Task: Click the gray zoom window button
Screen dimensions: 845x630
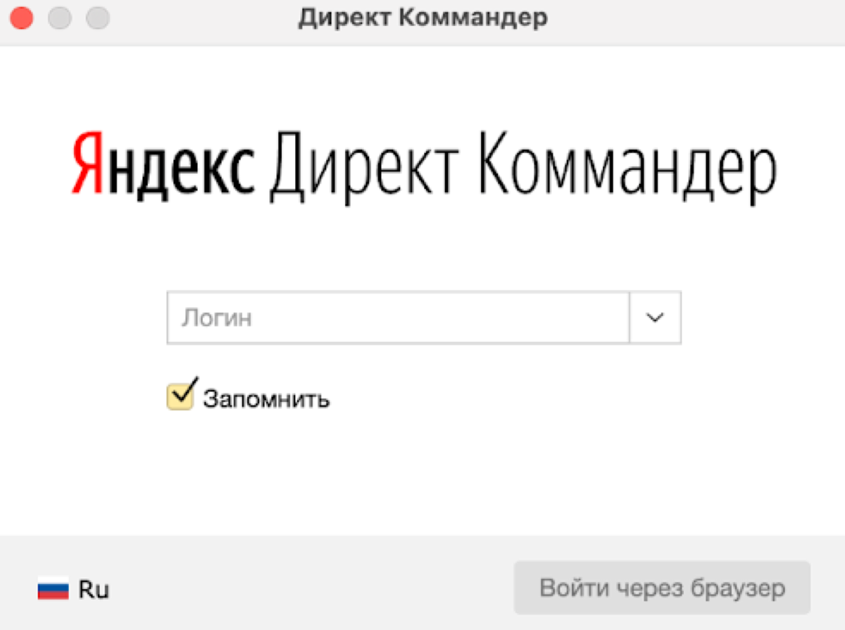Action: 98,18
